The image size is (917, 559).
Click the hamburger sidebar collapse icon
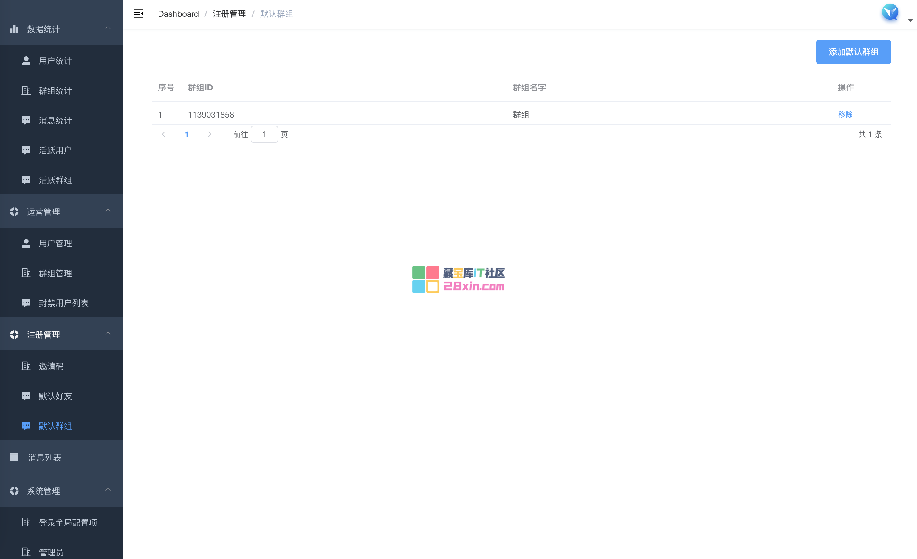[x=138, y=14]
